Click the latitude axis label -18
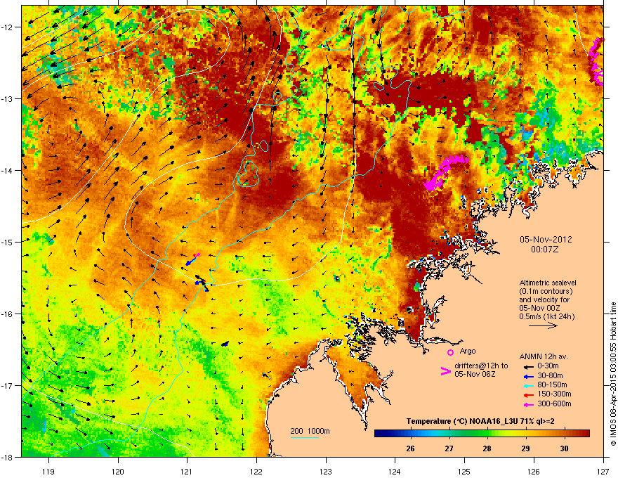Screen dimensions: 618x478 (7, 457)
